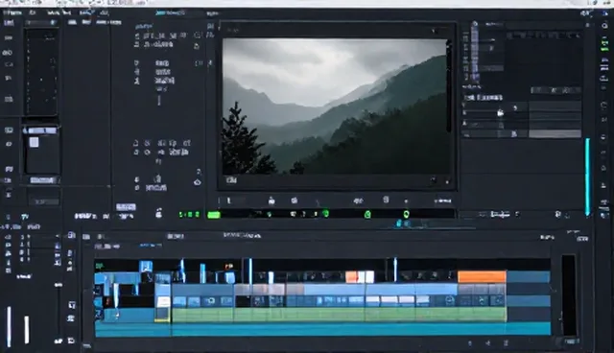Click the rightmost blue playhead marker on timeline ruler
This screenshot has width=614, height=353.
[x=395, y=270]
